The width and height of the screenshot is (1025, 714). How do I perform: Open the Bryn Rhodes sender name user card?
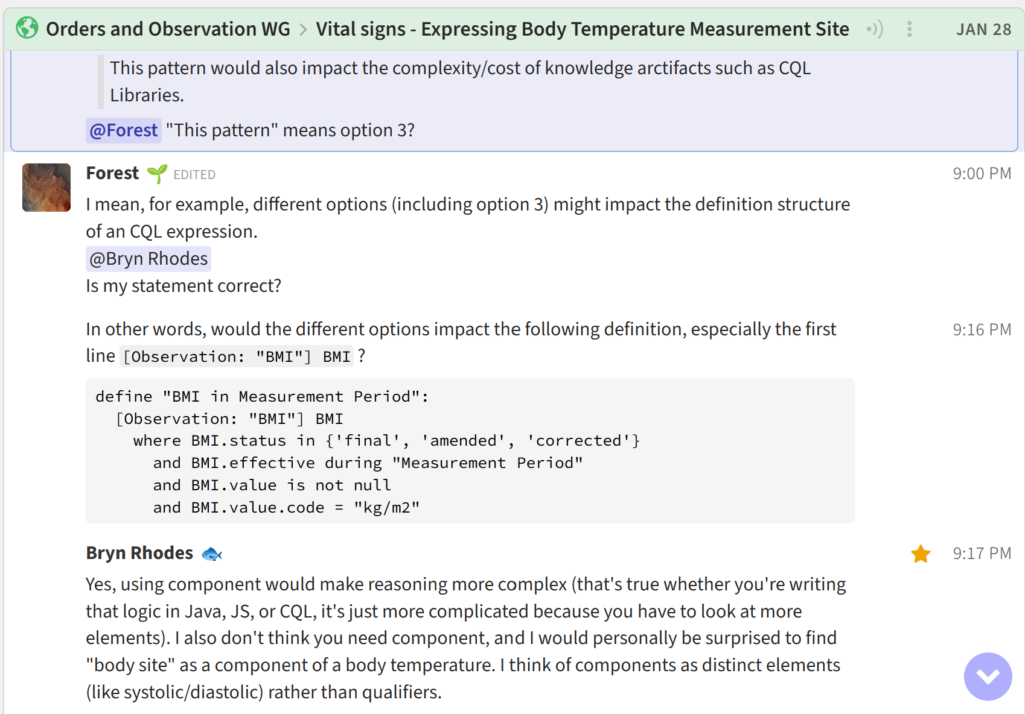click(x=139, y=553)
